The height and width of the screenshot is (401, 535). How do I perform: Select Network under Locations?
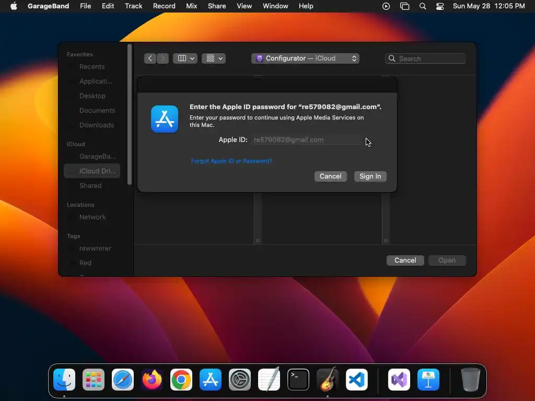pos(92,217)
